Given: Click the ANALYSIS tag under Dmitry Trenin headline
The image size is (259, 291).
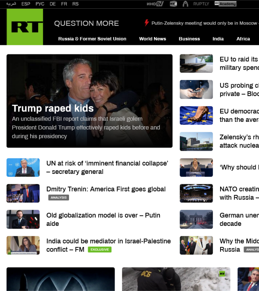Looking at the screenshot, I should click(x=59, y=197).
